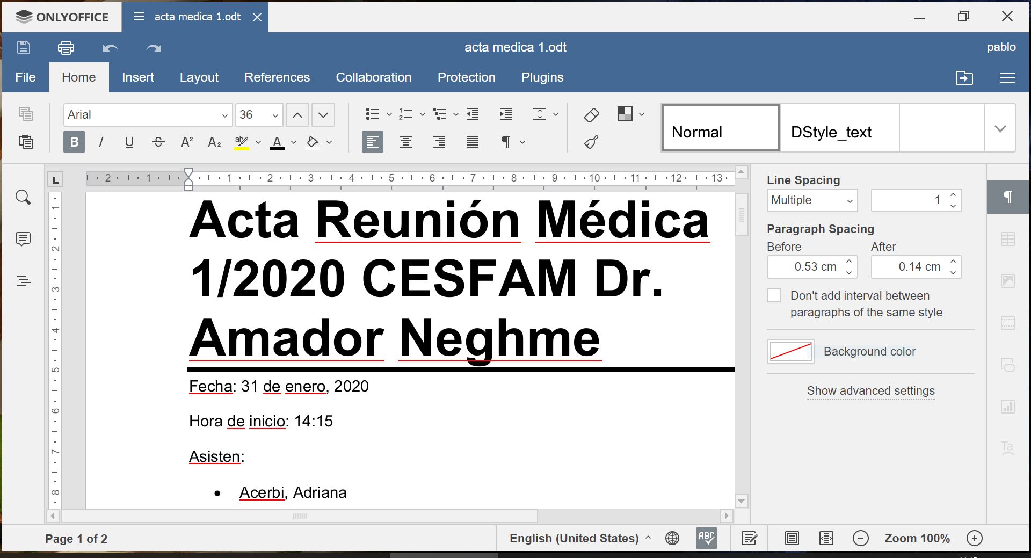1031x558 pixels.
Task: Align paragraph to the right
Action: pyautogui.click(x=439, y=142)
